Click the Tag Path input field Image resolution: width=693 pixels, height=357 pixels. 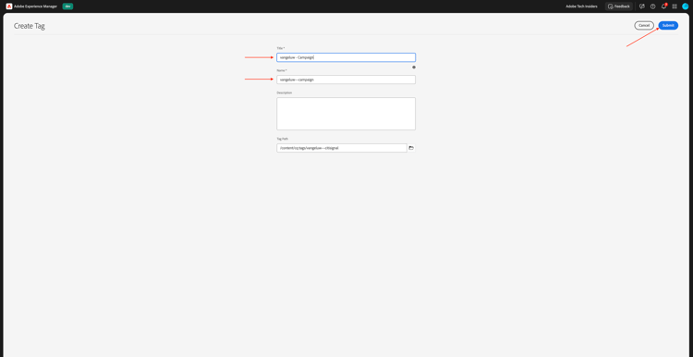pos(342,148)
